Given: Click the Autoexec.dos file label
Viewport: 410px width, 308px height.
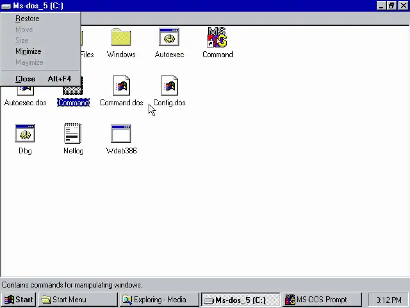Looking at the screenshot, I should 25,103.
